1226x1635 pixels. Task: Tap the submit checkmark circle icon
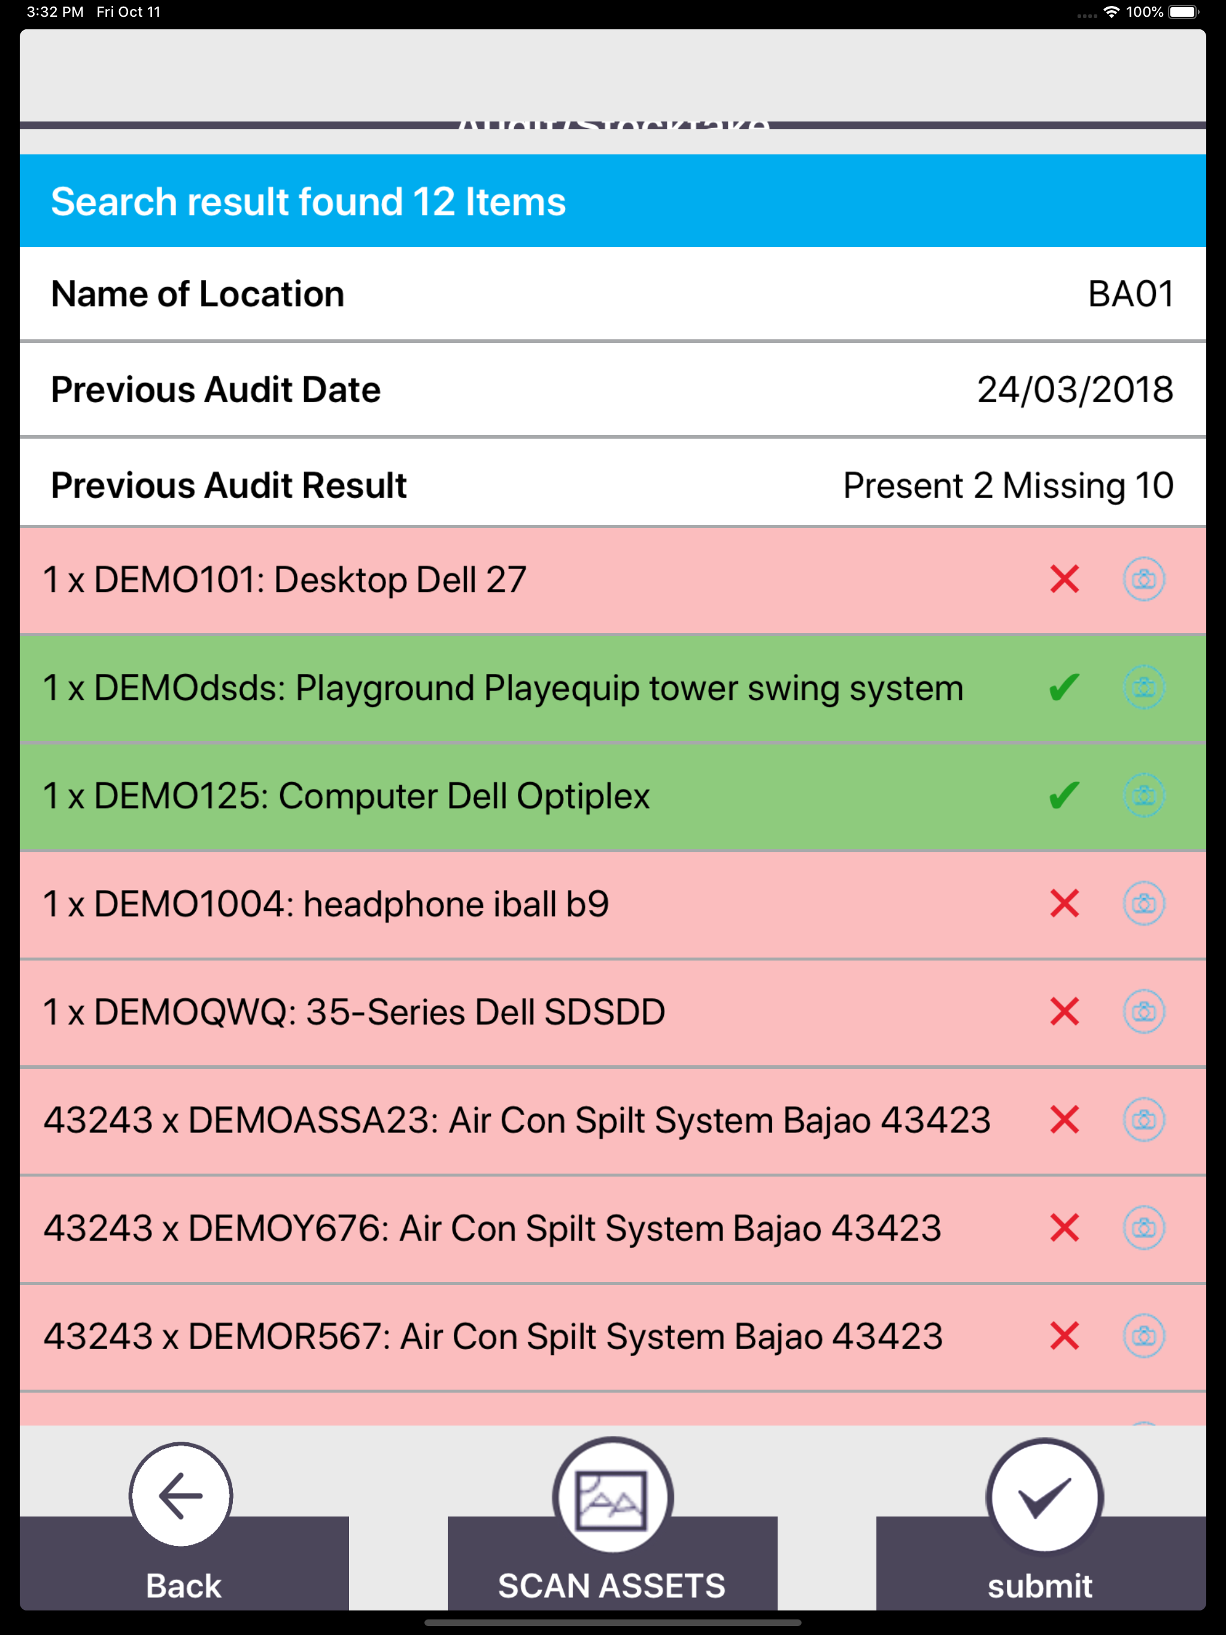[x=1044, y=1496]
